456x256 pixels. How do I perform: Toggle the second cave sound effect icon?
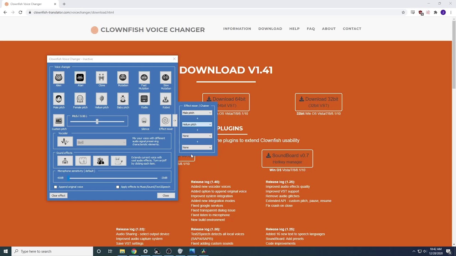pyautogui.click(x=83, y=161)
